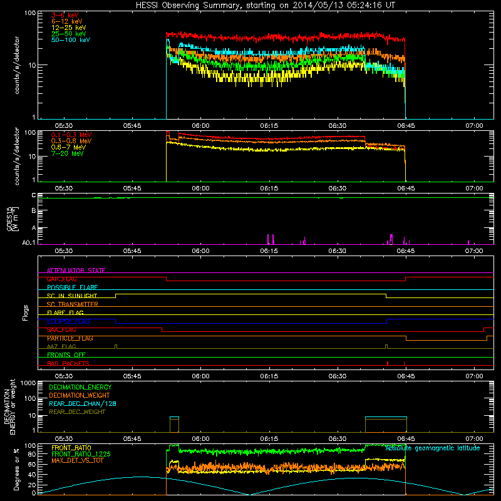
Task: Select the '25-50 keV' legend label
Action: (69, 34)
